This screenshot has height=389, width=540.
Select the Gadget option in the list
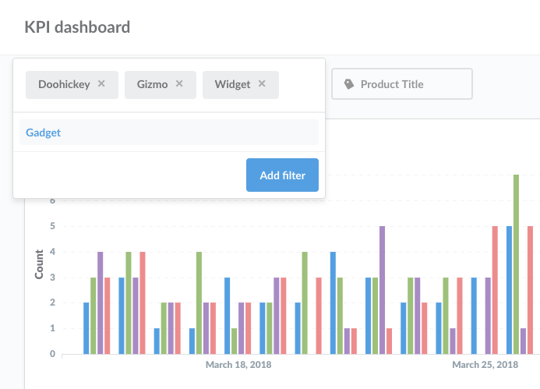click(44, 133)
